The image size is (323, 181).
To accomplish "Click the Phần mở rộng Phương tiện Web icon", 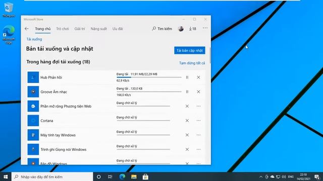I will coord(33,106).
